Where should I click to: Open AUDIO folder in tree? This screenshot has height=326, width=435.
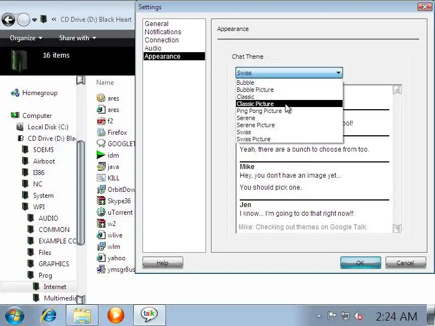coord(48,218)
